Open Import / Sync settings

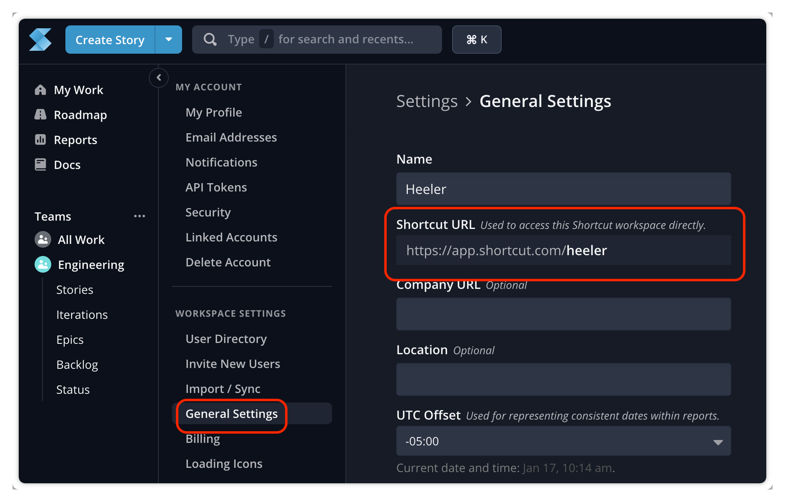click(x=223, y=389)
